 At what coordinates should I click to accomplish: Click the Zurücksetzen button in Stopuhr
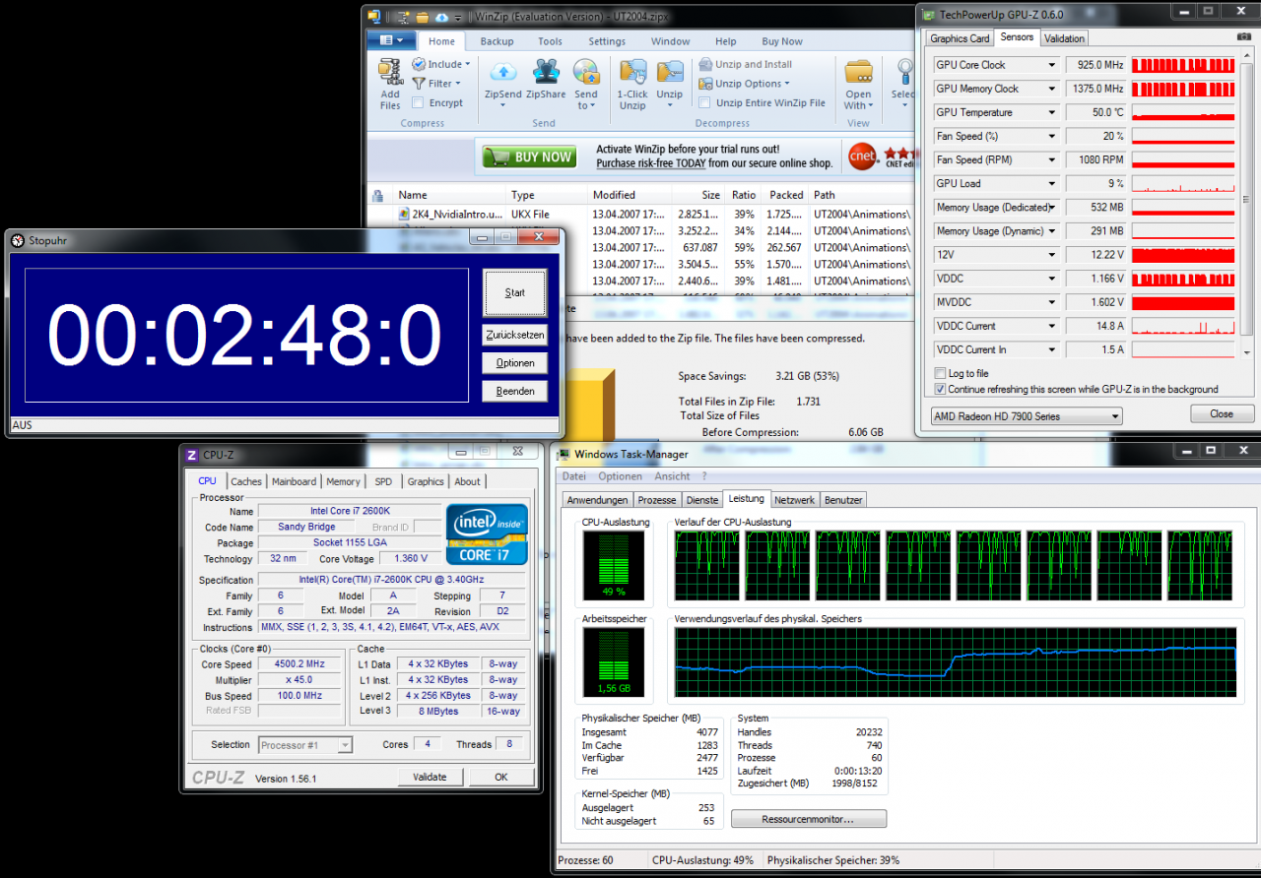click(x=514, y=335)
